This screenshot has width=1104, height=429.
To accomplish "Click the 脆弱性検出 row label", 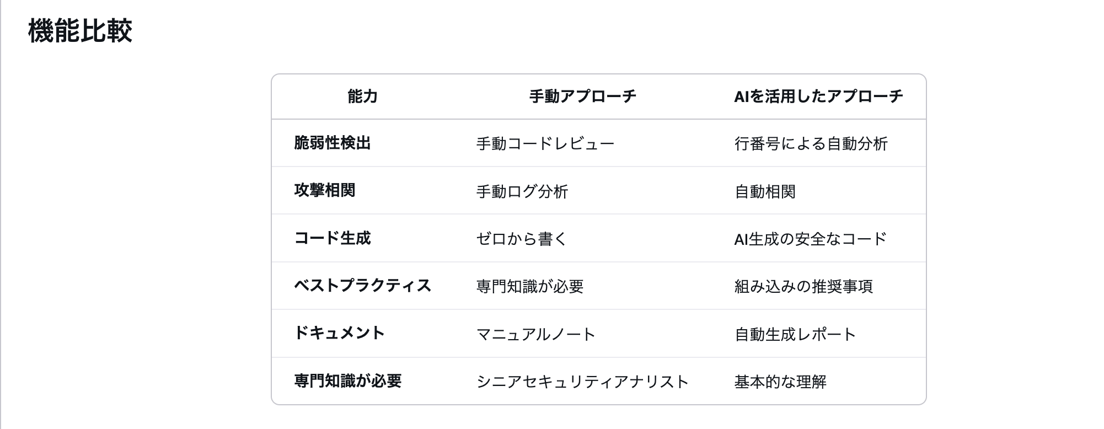I will (332, 143).
